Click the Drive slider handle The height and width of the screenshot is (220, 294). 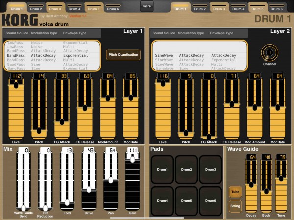tap(89, 190)
